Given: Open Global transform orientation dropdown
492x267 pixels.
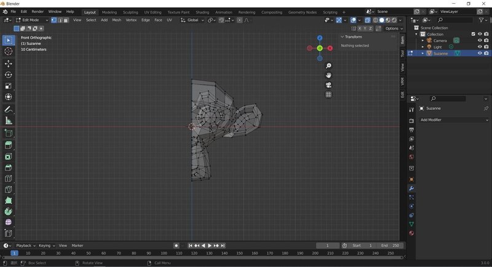Looking at the screenshot, I should point(192,20).
